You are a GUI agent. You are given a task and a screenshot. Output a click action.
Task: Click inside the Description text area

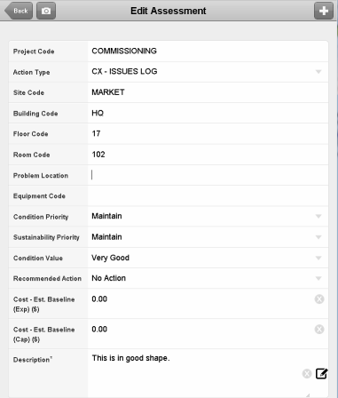click(x=195, y=373)
